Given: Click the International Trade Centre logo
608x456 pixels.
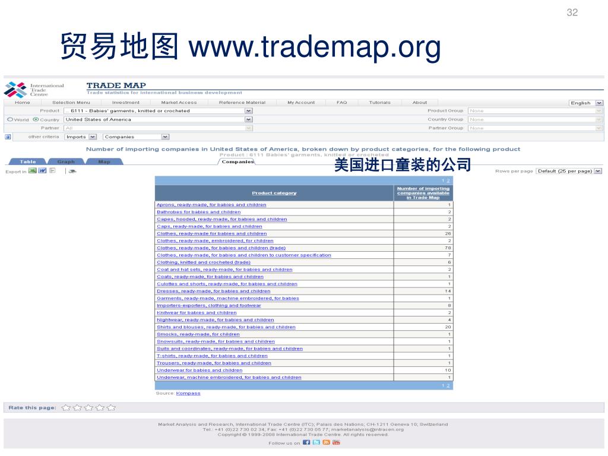Looking at the screenshot, I should pyautogui.click(x=34, y=90).
